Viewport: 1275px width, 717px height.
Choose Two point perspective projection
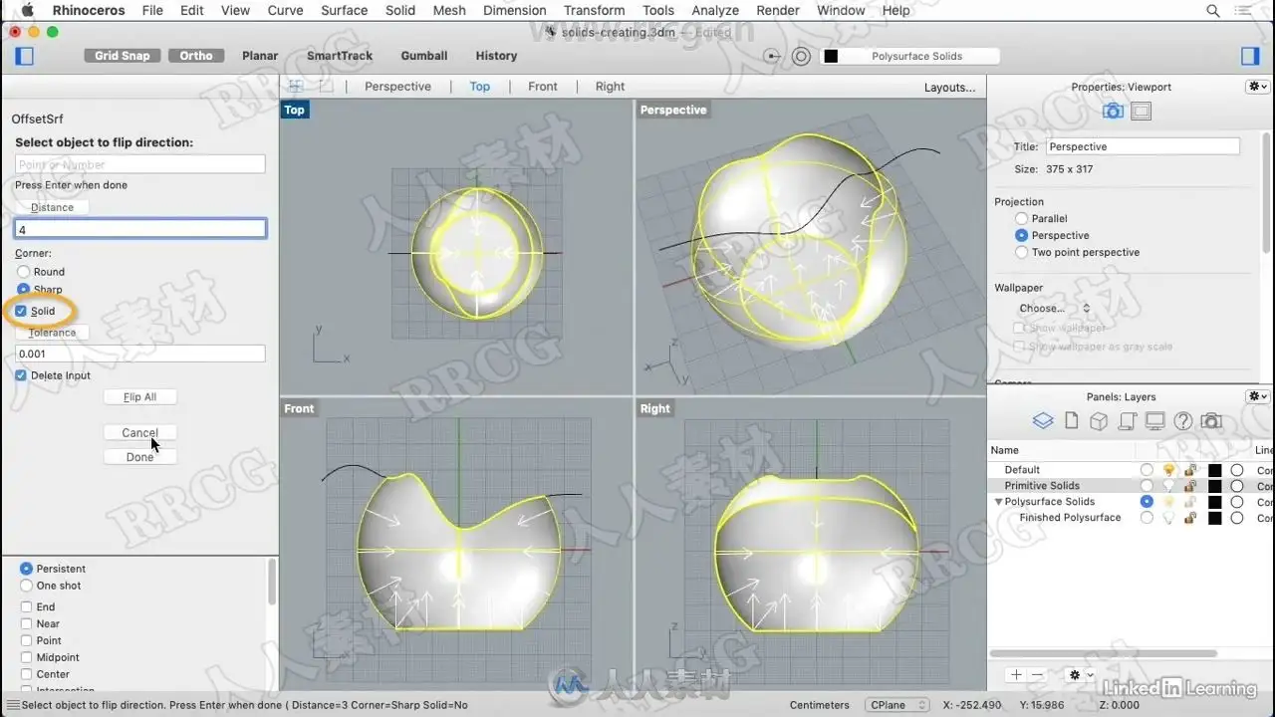[1021, 253]
